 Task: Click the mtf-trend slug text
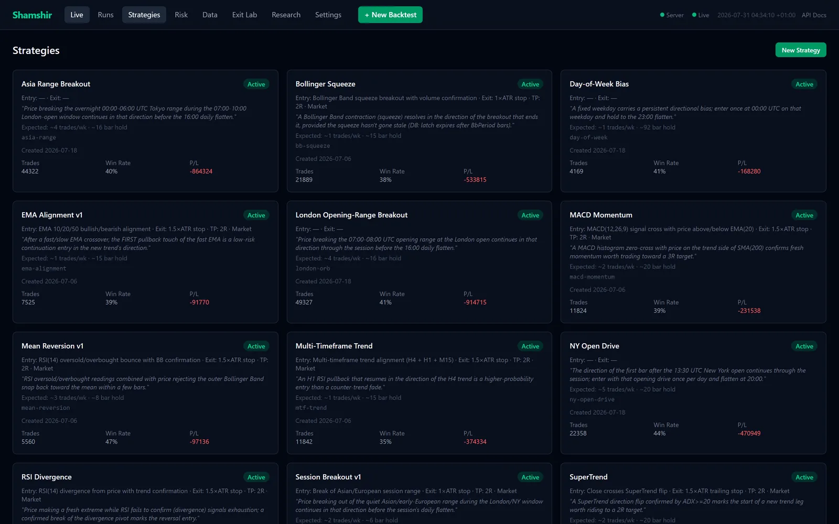point(311,408)
